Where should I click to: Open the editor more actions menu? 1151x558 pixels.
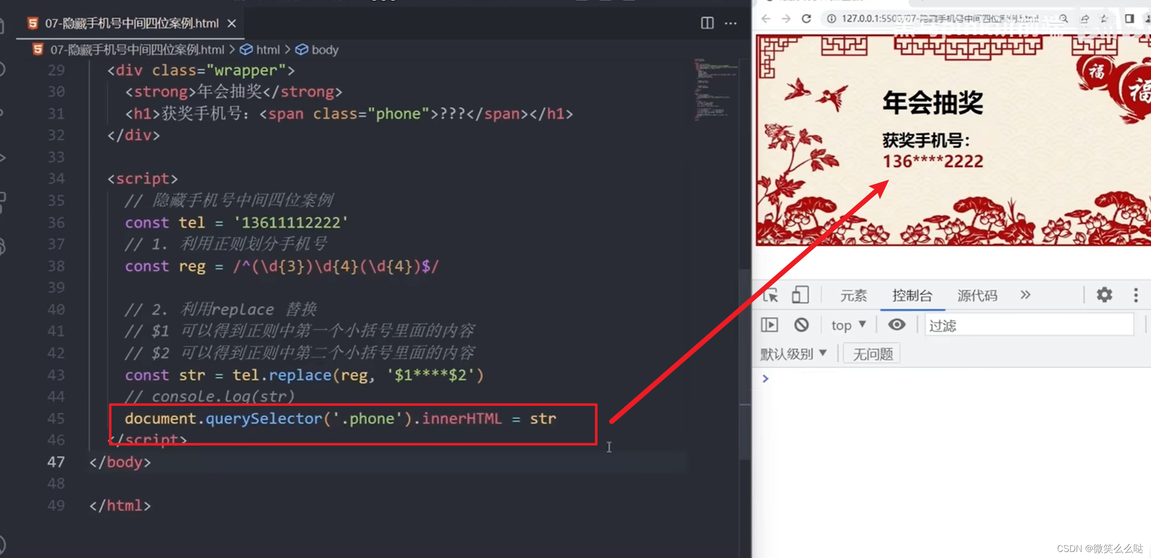point(731,23)
